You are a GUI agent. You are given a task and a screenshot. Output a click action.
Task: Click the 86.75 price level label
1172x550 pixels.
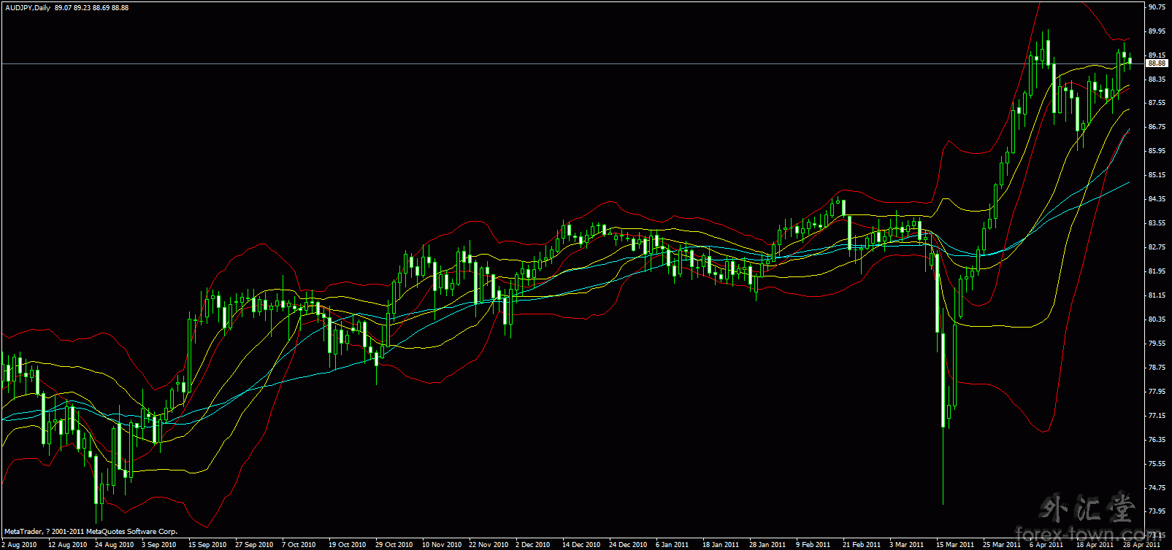click(x=1157, y=127)
